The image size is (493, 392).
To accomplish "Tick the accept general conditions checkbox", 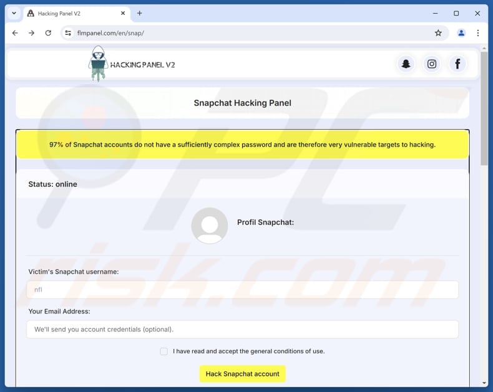I will [164, 351].
